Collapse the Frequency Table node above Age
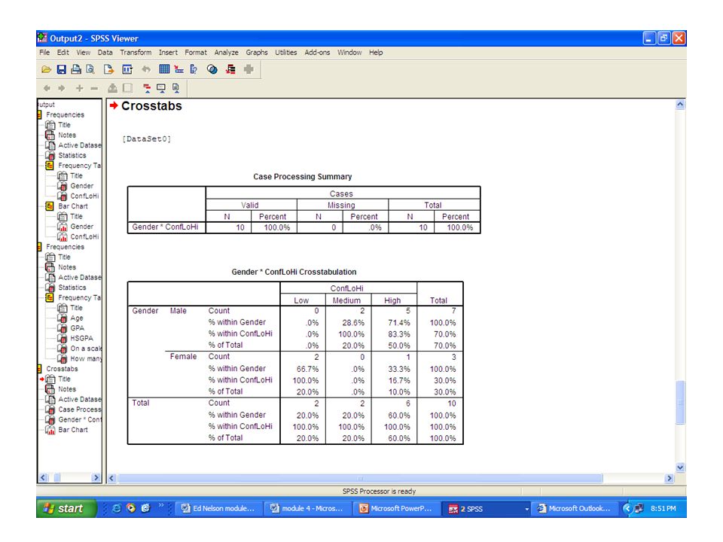The image size is (723, 542). [x=50, y=298]
